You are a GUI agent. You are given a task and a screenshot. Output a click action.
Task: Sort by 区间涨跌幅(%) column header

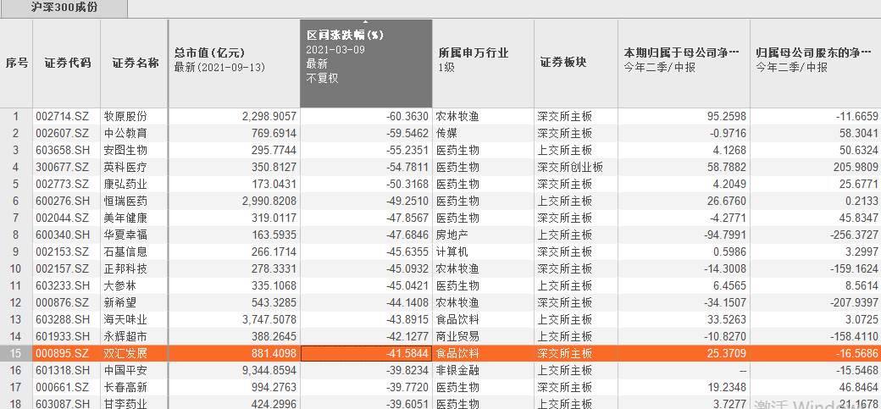pos(366,64)
